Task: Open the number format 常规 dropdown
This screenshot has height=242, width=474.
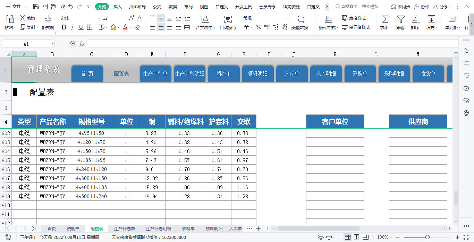Action: (x=287, y=18)
